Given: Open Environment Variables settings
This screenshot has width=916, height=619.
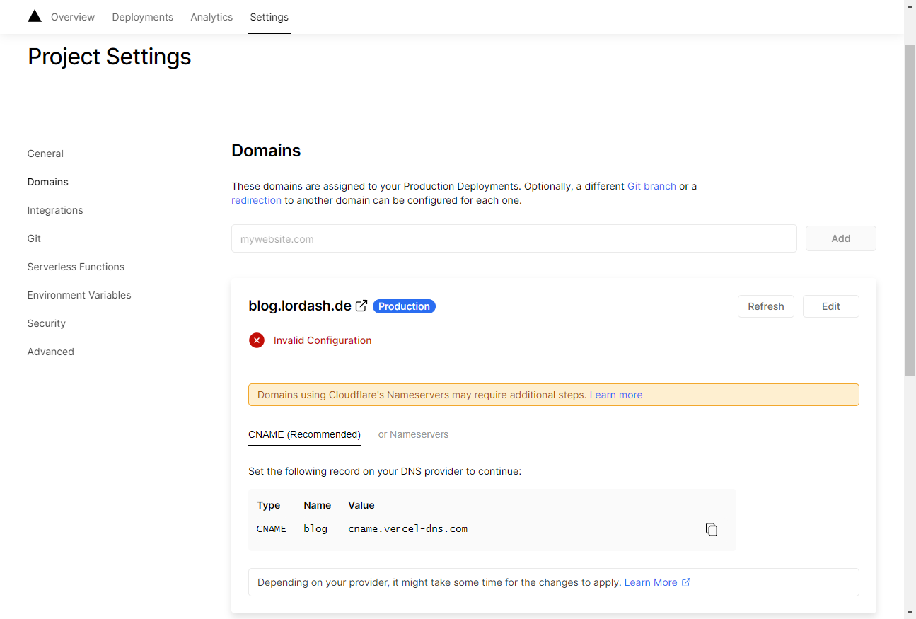Looking at the screenshot, I should (x=79, y=295).
